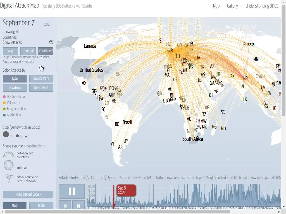
Task: Click the CL country label
Action: (x=113, y=144)
